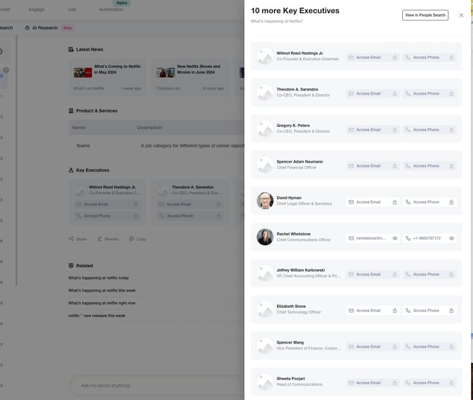Click envelope icon in Elizabeth Stone row

tap(351, 311)
